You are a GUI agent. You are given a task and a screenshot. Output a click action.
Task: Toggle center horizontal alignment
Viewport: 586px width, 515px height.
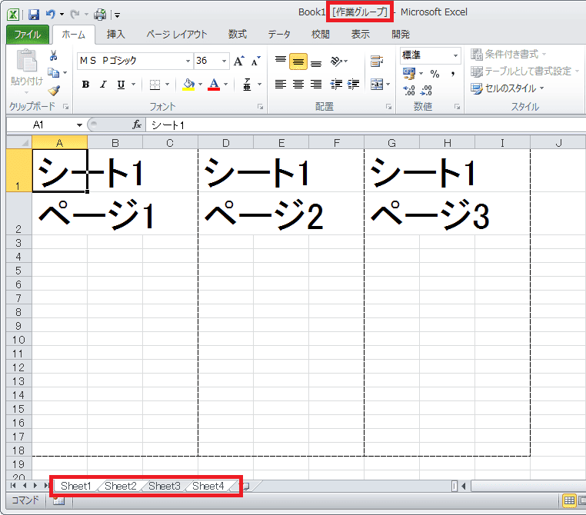[x=298, y=85]
